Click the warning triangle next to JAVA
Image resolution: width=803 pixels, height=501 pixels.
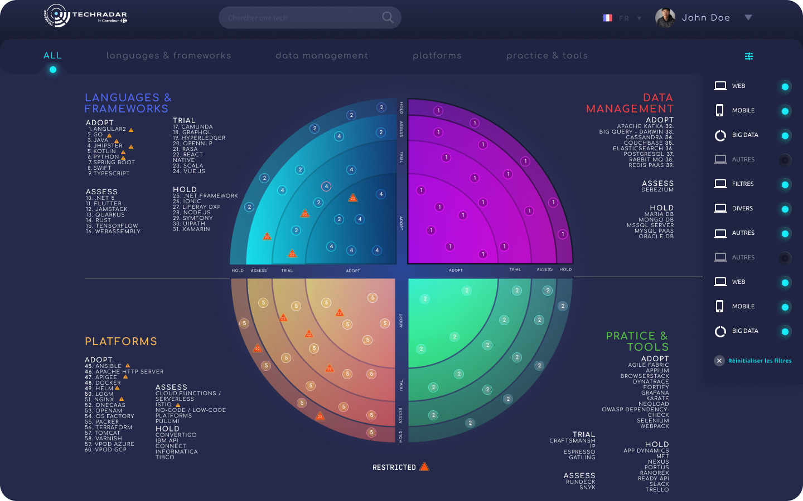(x=116, y=141)
